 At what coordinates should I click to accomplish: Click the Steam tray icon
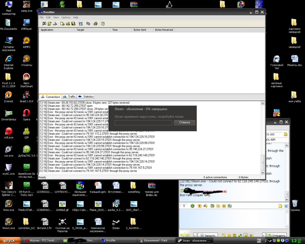pos(270,241)
